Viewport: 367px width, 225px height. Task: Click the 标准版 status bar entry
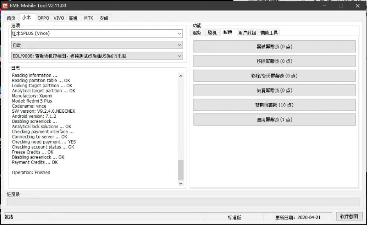click(234, 218)
